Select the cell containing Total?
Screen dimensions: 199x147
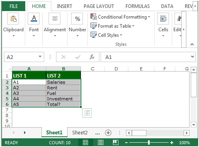(x=63, y=104)
